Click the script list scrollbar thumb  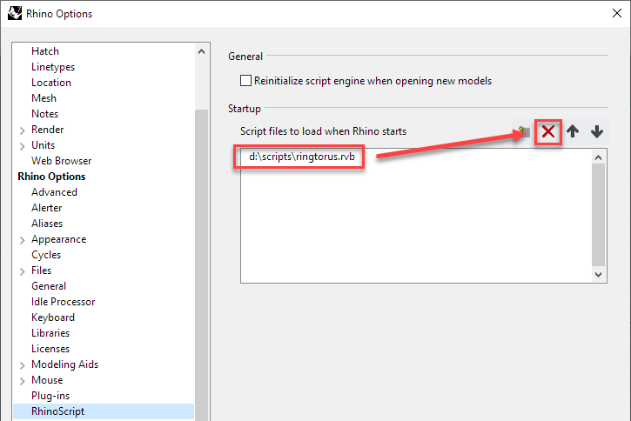tap(599, 215)
